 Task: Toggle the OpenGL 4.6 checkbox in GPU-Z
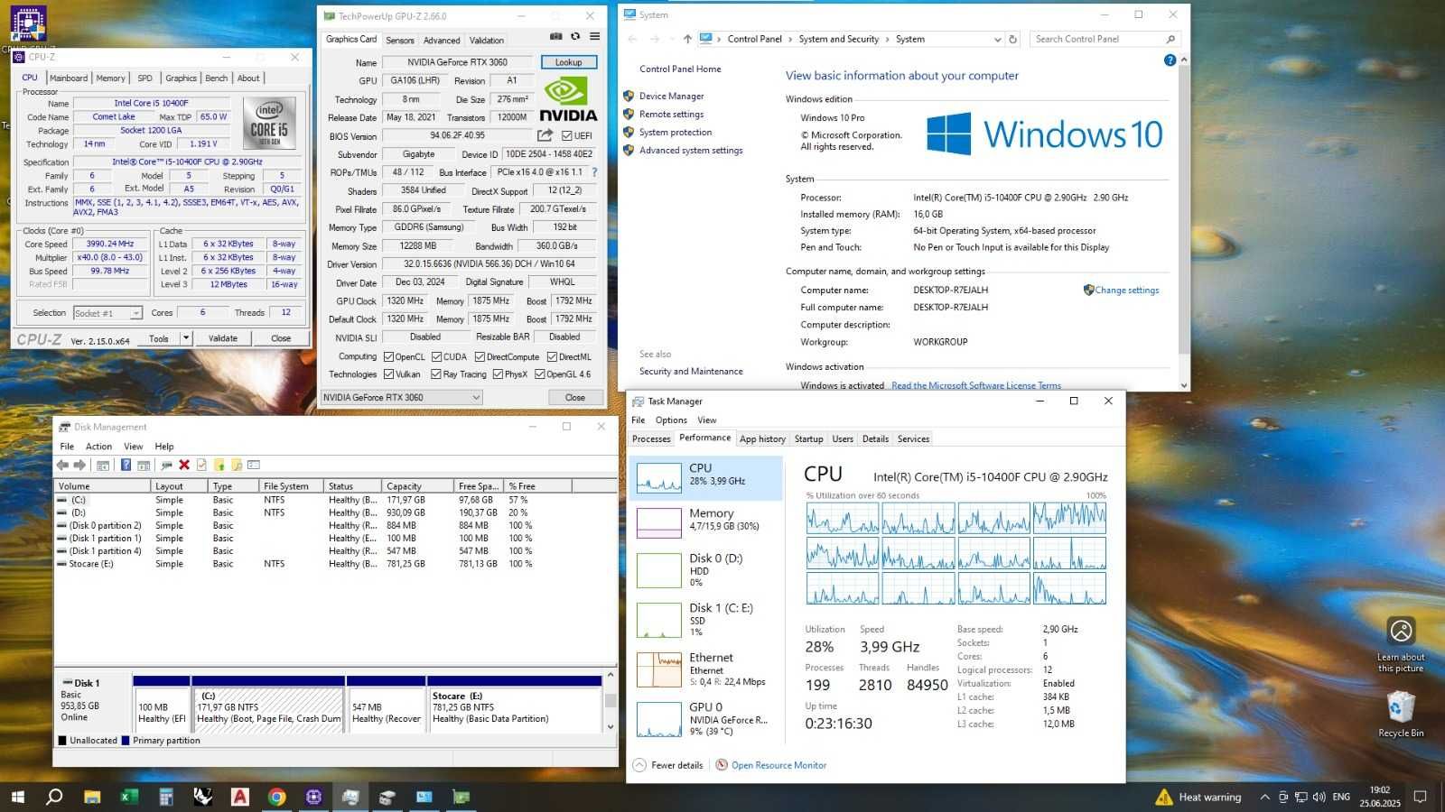(539, 374)
